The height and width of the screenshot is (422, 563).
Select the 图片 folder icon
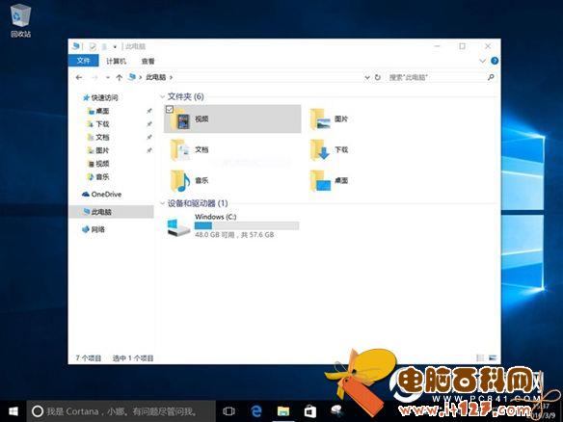click(320, 119)
